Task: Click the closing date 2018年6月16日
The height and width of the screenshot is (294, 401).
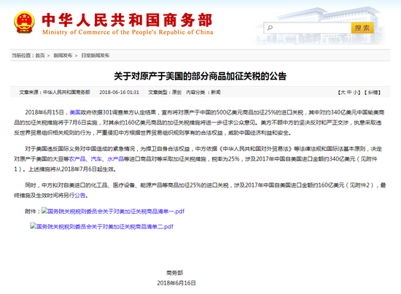Action: (x=176, y=283)
